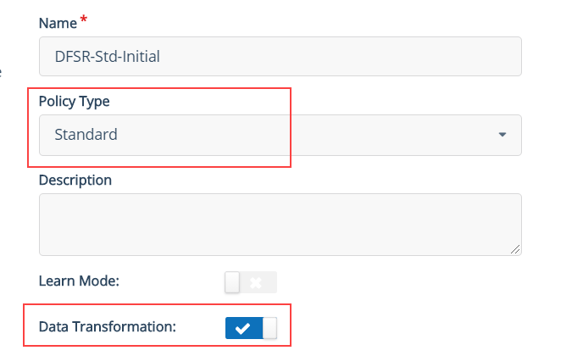Click the 'Name' field label
This screenshot has height=356, width=583.
[x=58, y=24]
